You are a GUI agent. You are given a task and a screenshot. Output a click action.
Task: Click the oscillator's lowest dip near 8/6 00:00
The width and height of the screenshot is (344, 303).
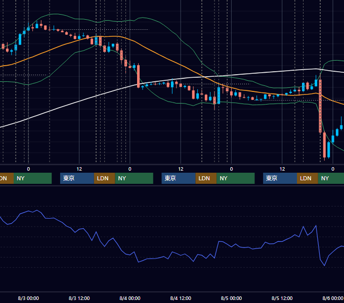pyautogui.click(x=324, y=266)
